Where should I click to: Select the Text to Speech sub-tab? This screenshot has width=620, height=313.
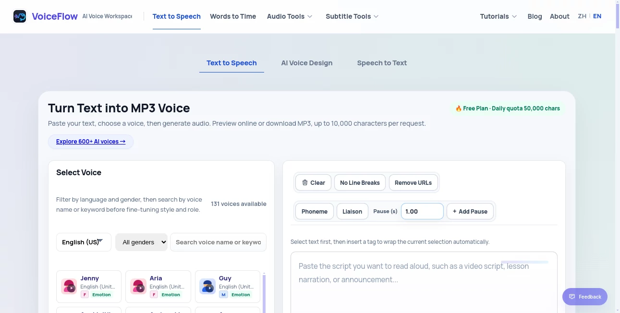pos(231,63)
